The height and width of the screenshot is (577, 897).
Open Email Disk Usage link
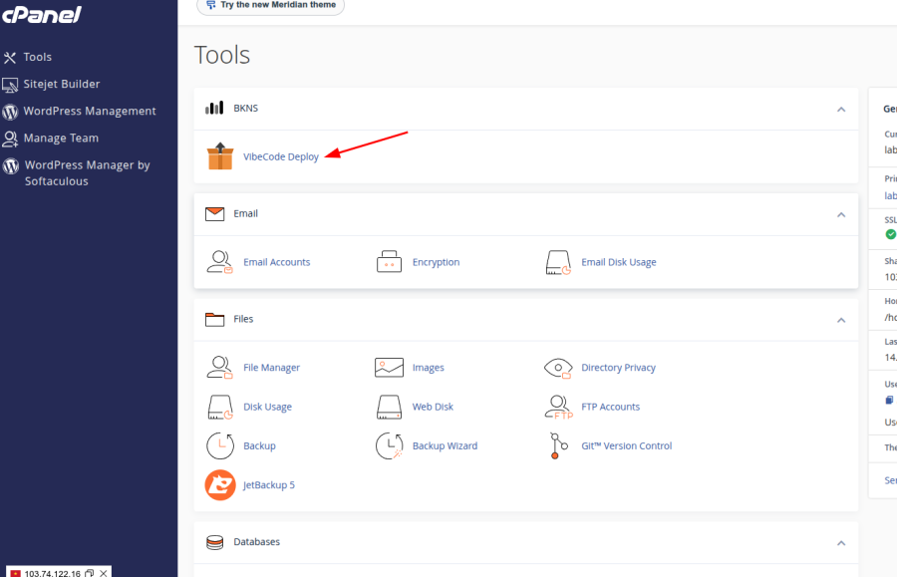(619, 262)
